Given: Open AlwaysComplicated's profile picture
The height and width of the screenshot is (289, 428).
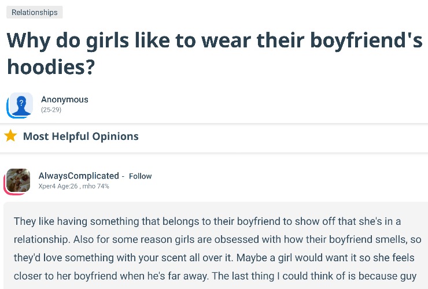Looking at the screenshot, I should pos(18,181).
